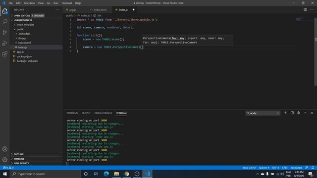This screenshot has width=317, height=178.
Task: Open the Extensions view
Action: pyautogui.click(x=4, y=54)
